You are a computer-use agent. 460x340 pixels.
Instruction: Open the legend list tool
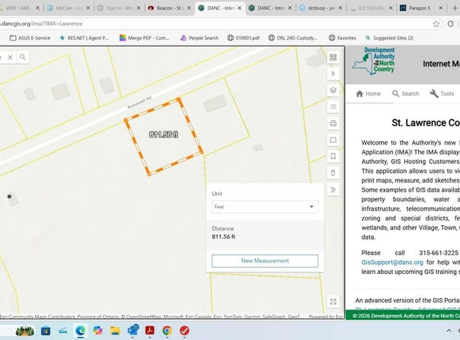333,106
